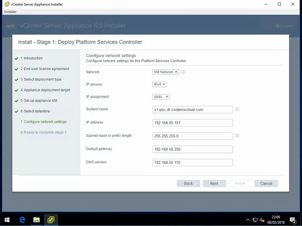Click the vCenter installer taskbar icon
302x226 pixels.
(x=51, y=220)
